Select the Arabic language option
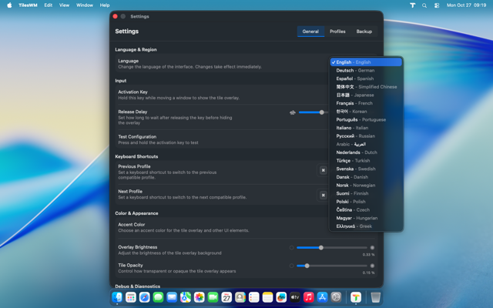This screenshot has width=493, height=308. coord(366,144)
